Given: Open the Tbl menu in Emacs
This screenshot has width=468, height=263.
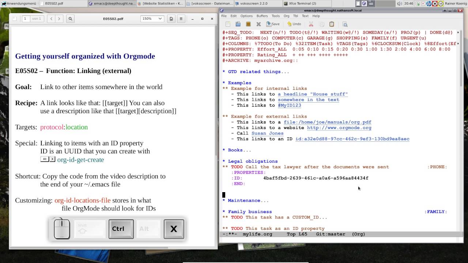Looking at the screenshot, I should (295, 16).
